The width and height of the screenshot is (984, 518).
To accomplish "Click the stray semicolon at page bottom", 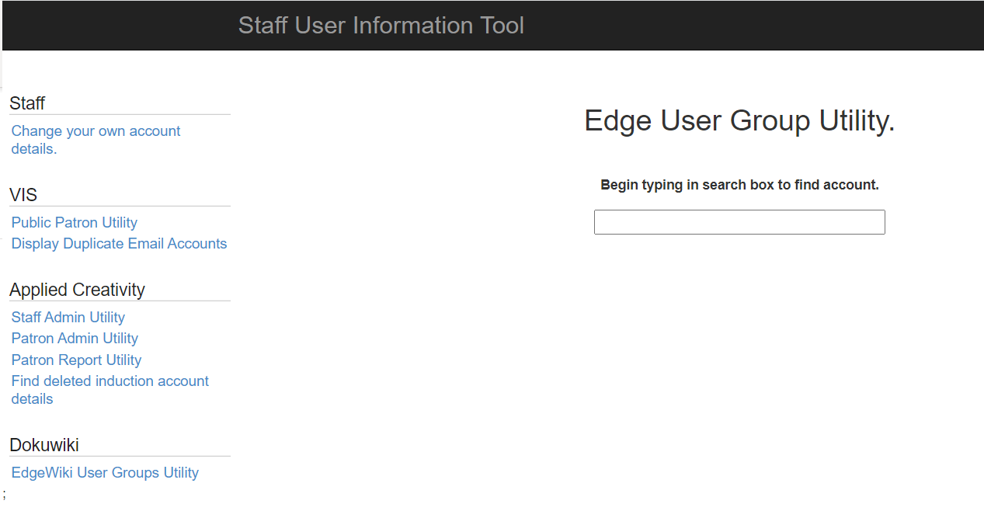I will coord(4,494).
